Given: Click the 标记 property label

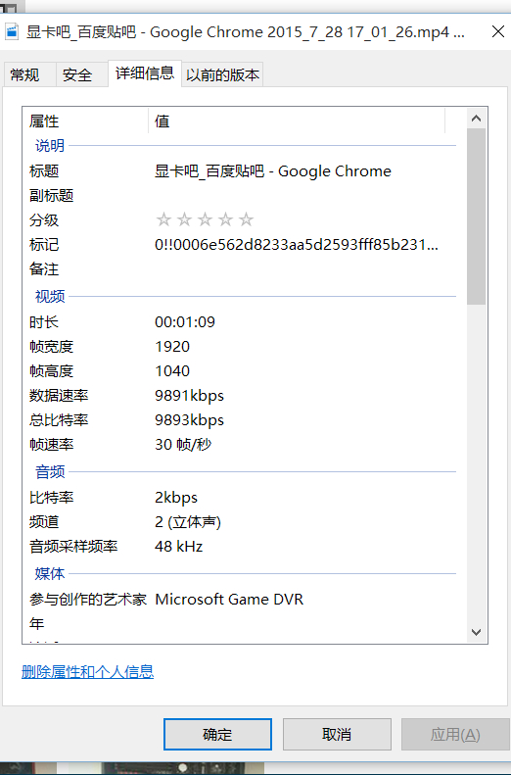Looking at the screenshot, I should [44, 245].
